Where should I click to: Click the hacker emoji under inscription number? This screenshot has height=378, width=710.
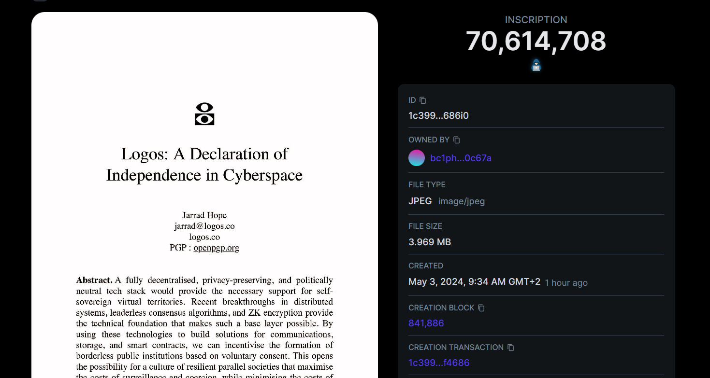point(536,65)
